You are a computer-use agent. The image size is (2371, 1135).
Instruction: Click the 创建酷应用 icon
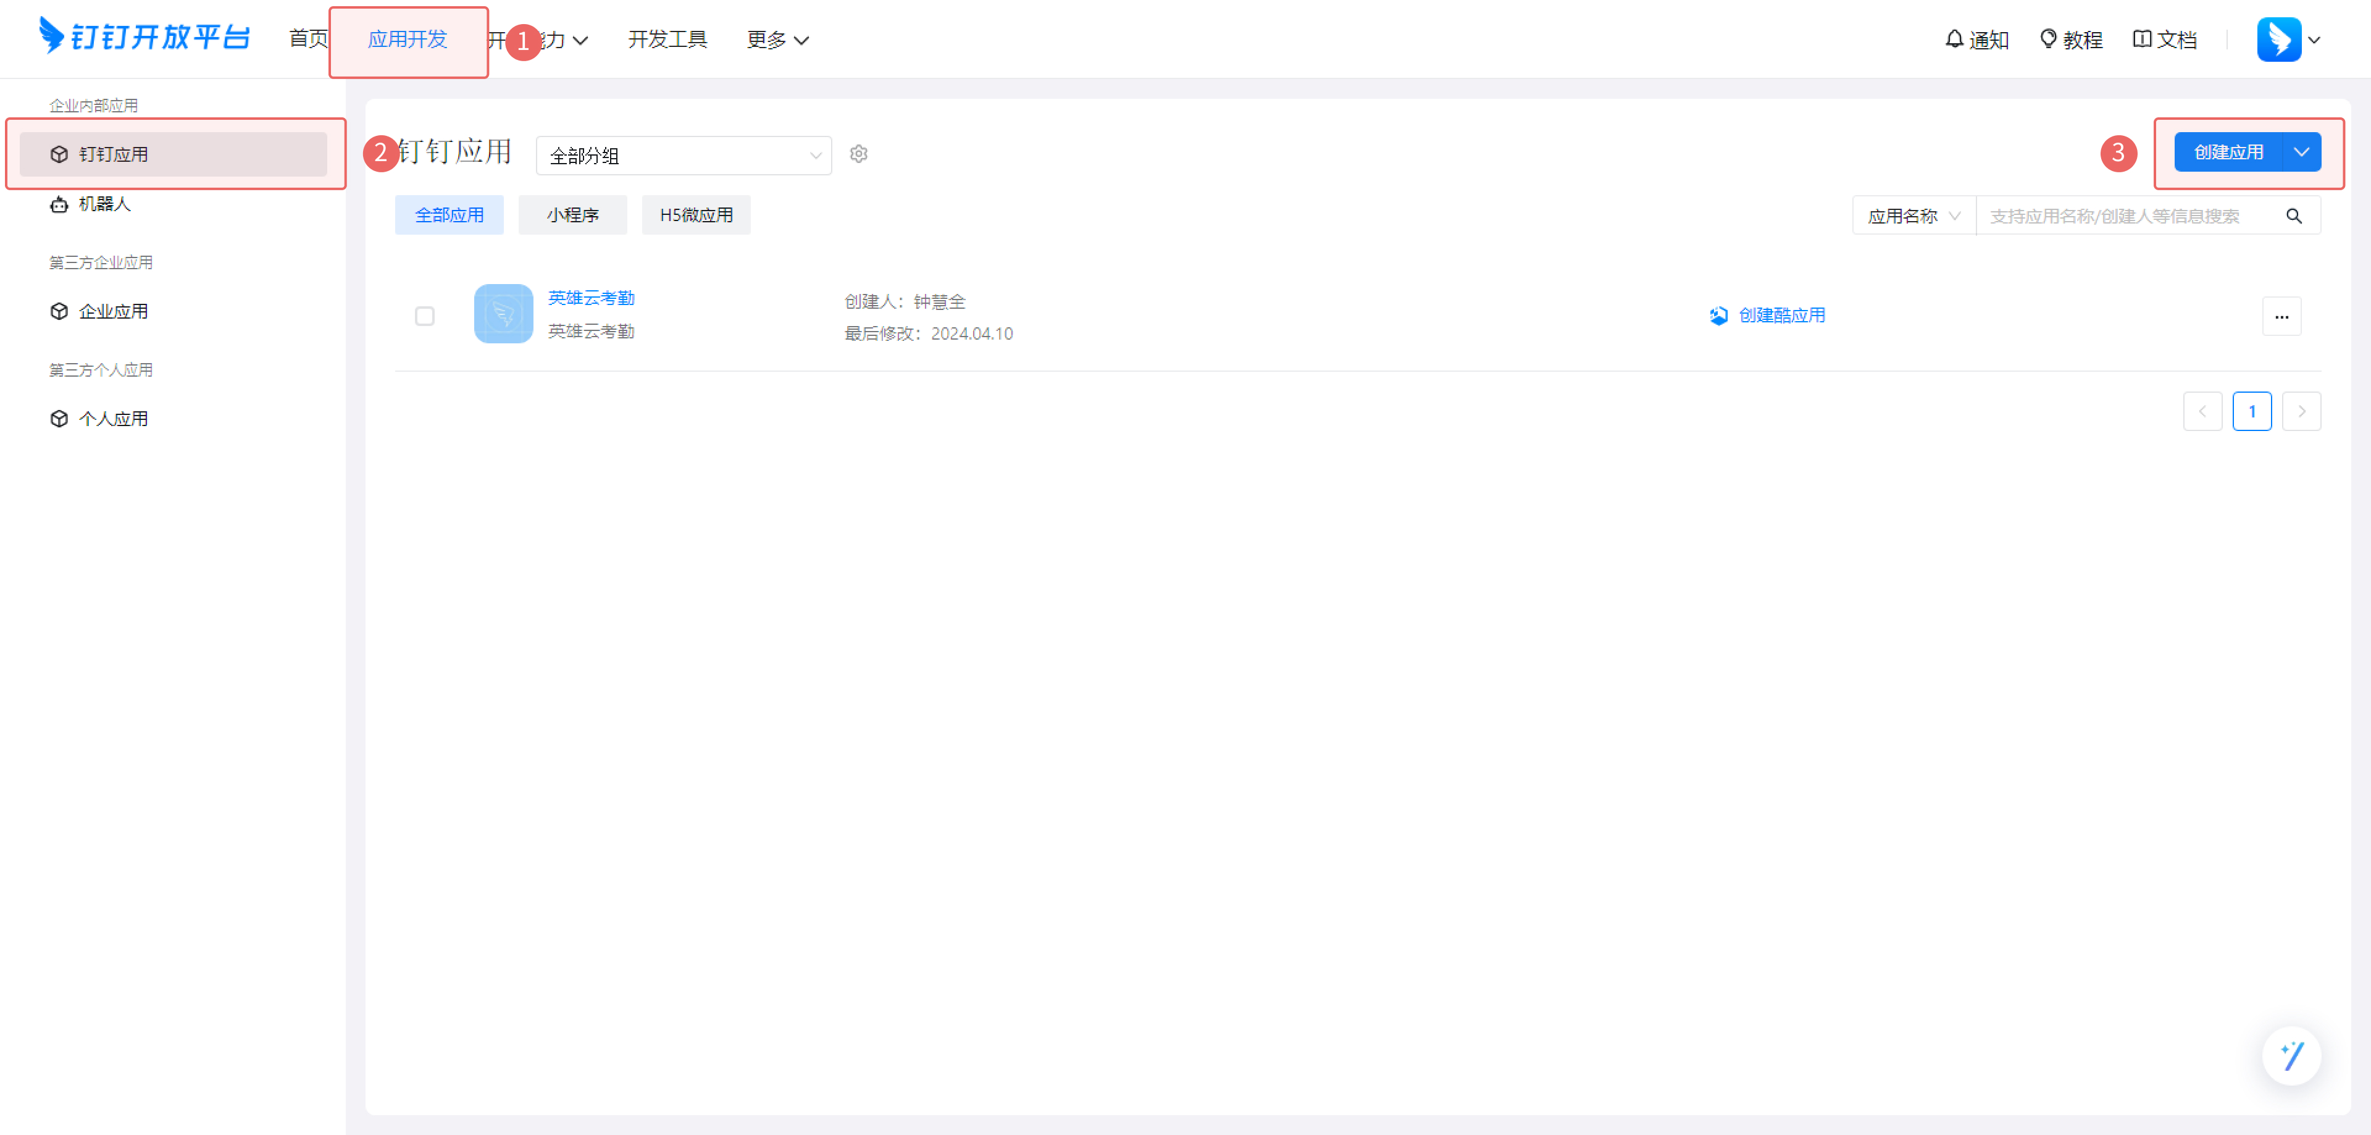(1718, 316)
